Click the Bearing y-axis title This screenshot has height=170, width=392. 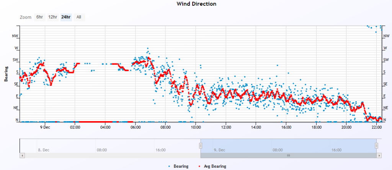tap(5, 74)
